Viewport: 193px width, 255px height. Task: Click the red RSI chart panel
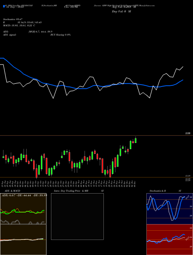[169, 240]
